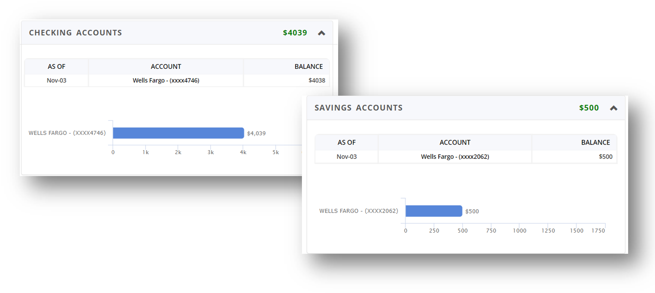Collapse the Savings Accounts panel chevron

click(x=614, y=108)
